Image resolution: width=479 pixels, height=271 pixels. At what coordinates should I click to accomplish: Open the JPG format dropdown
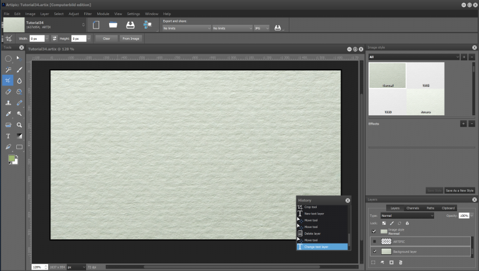pyautogui.click(x=261, y=28)
